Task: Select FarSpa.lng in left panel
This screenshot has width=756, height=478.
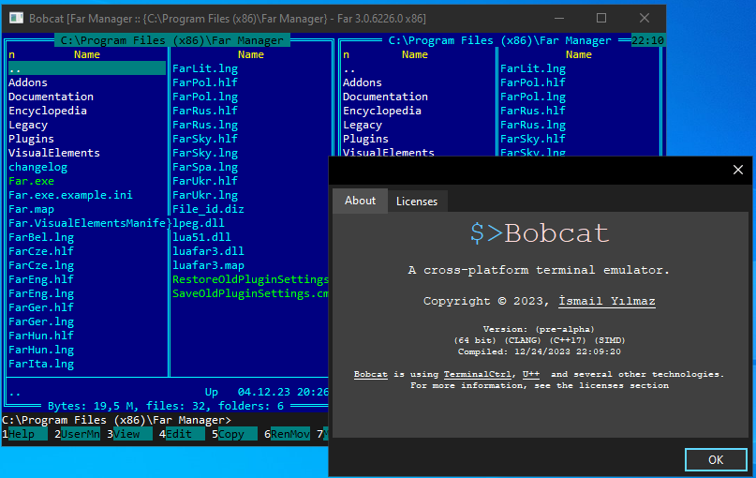Action: point(205,167)
